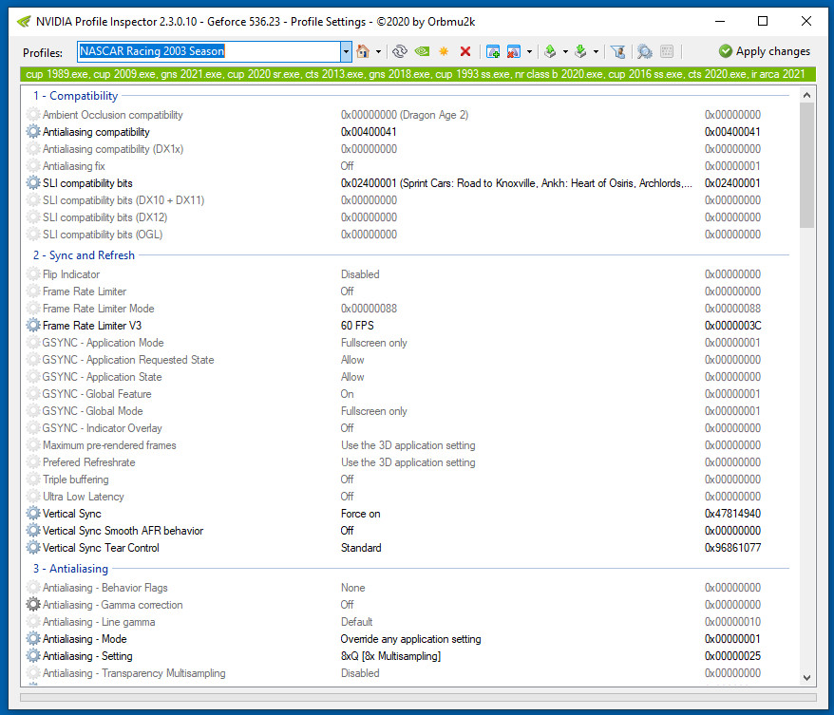Collapse the 2 - Sync and Refresh header
Image resolution: width=834 pixels, height=715 pixels.
(x=84, y=255)
